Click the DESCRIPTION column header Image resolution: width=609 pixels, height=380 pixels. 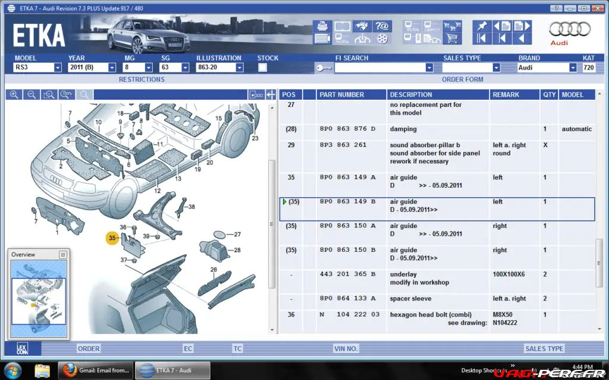click(438, 94)
